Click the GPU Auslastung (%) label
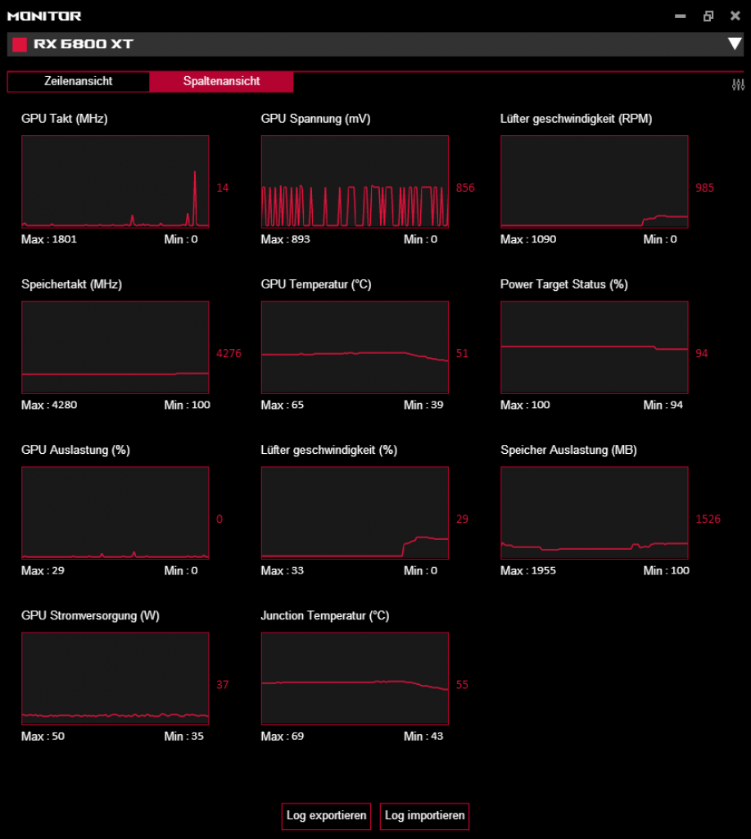 (75, 450)
